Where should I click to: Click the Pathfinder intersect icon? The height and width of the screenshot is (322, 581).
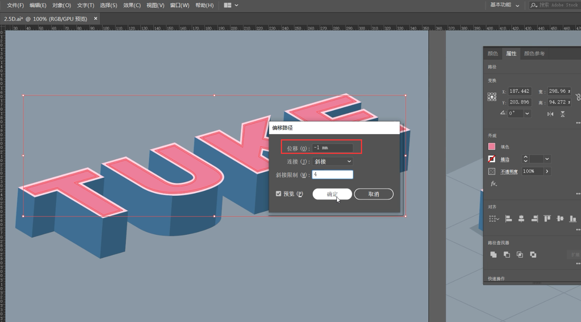tap(520, 255)
